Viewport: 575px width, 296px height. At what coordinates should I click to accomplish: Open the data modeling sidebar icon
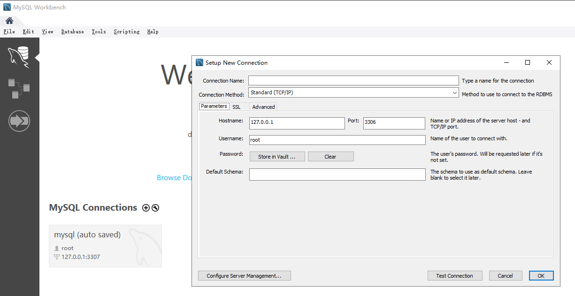19,88
